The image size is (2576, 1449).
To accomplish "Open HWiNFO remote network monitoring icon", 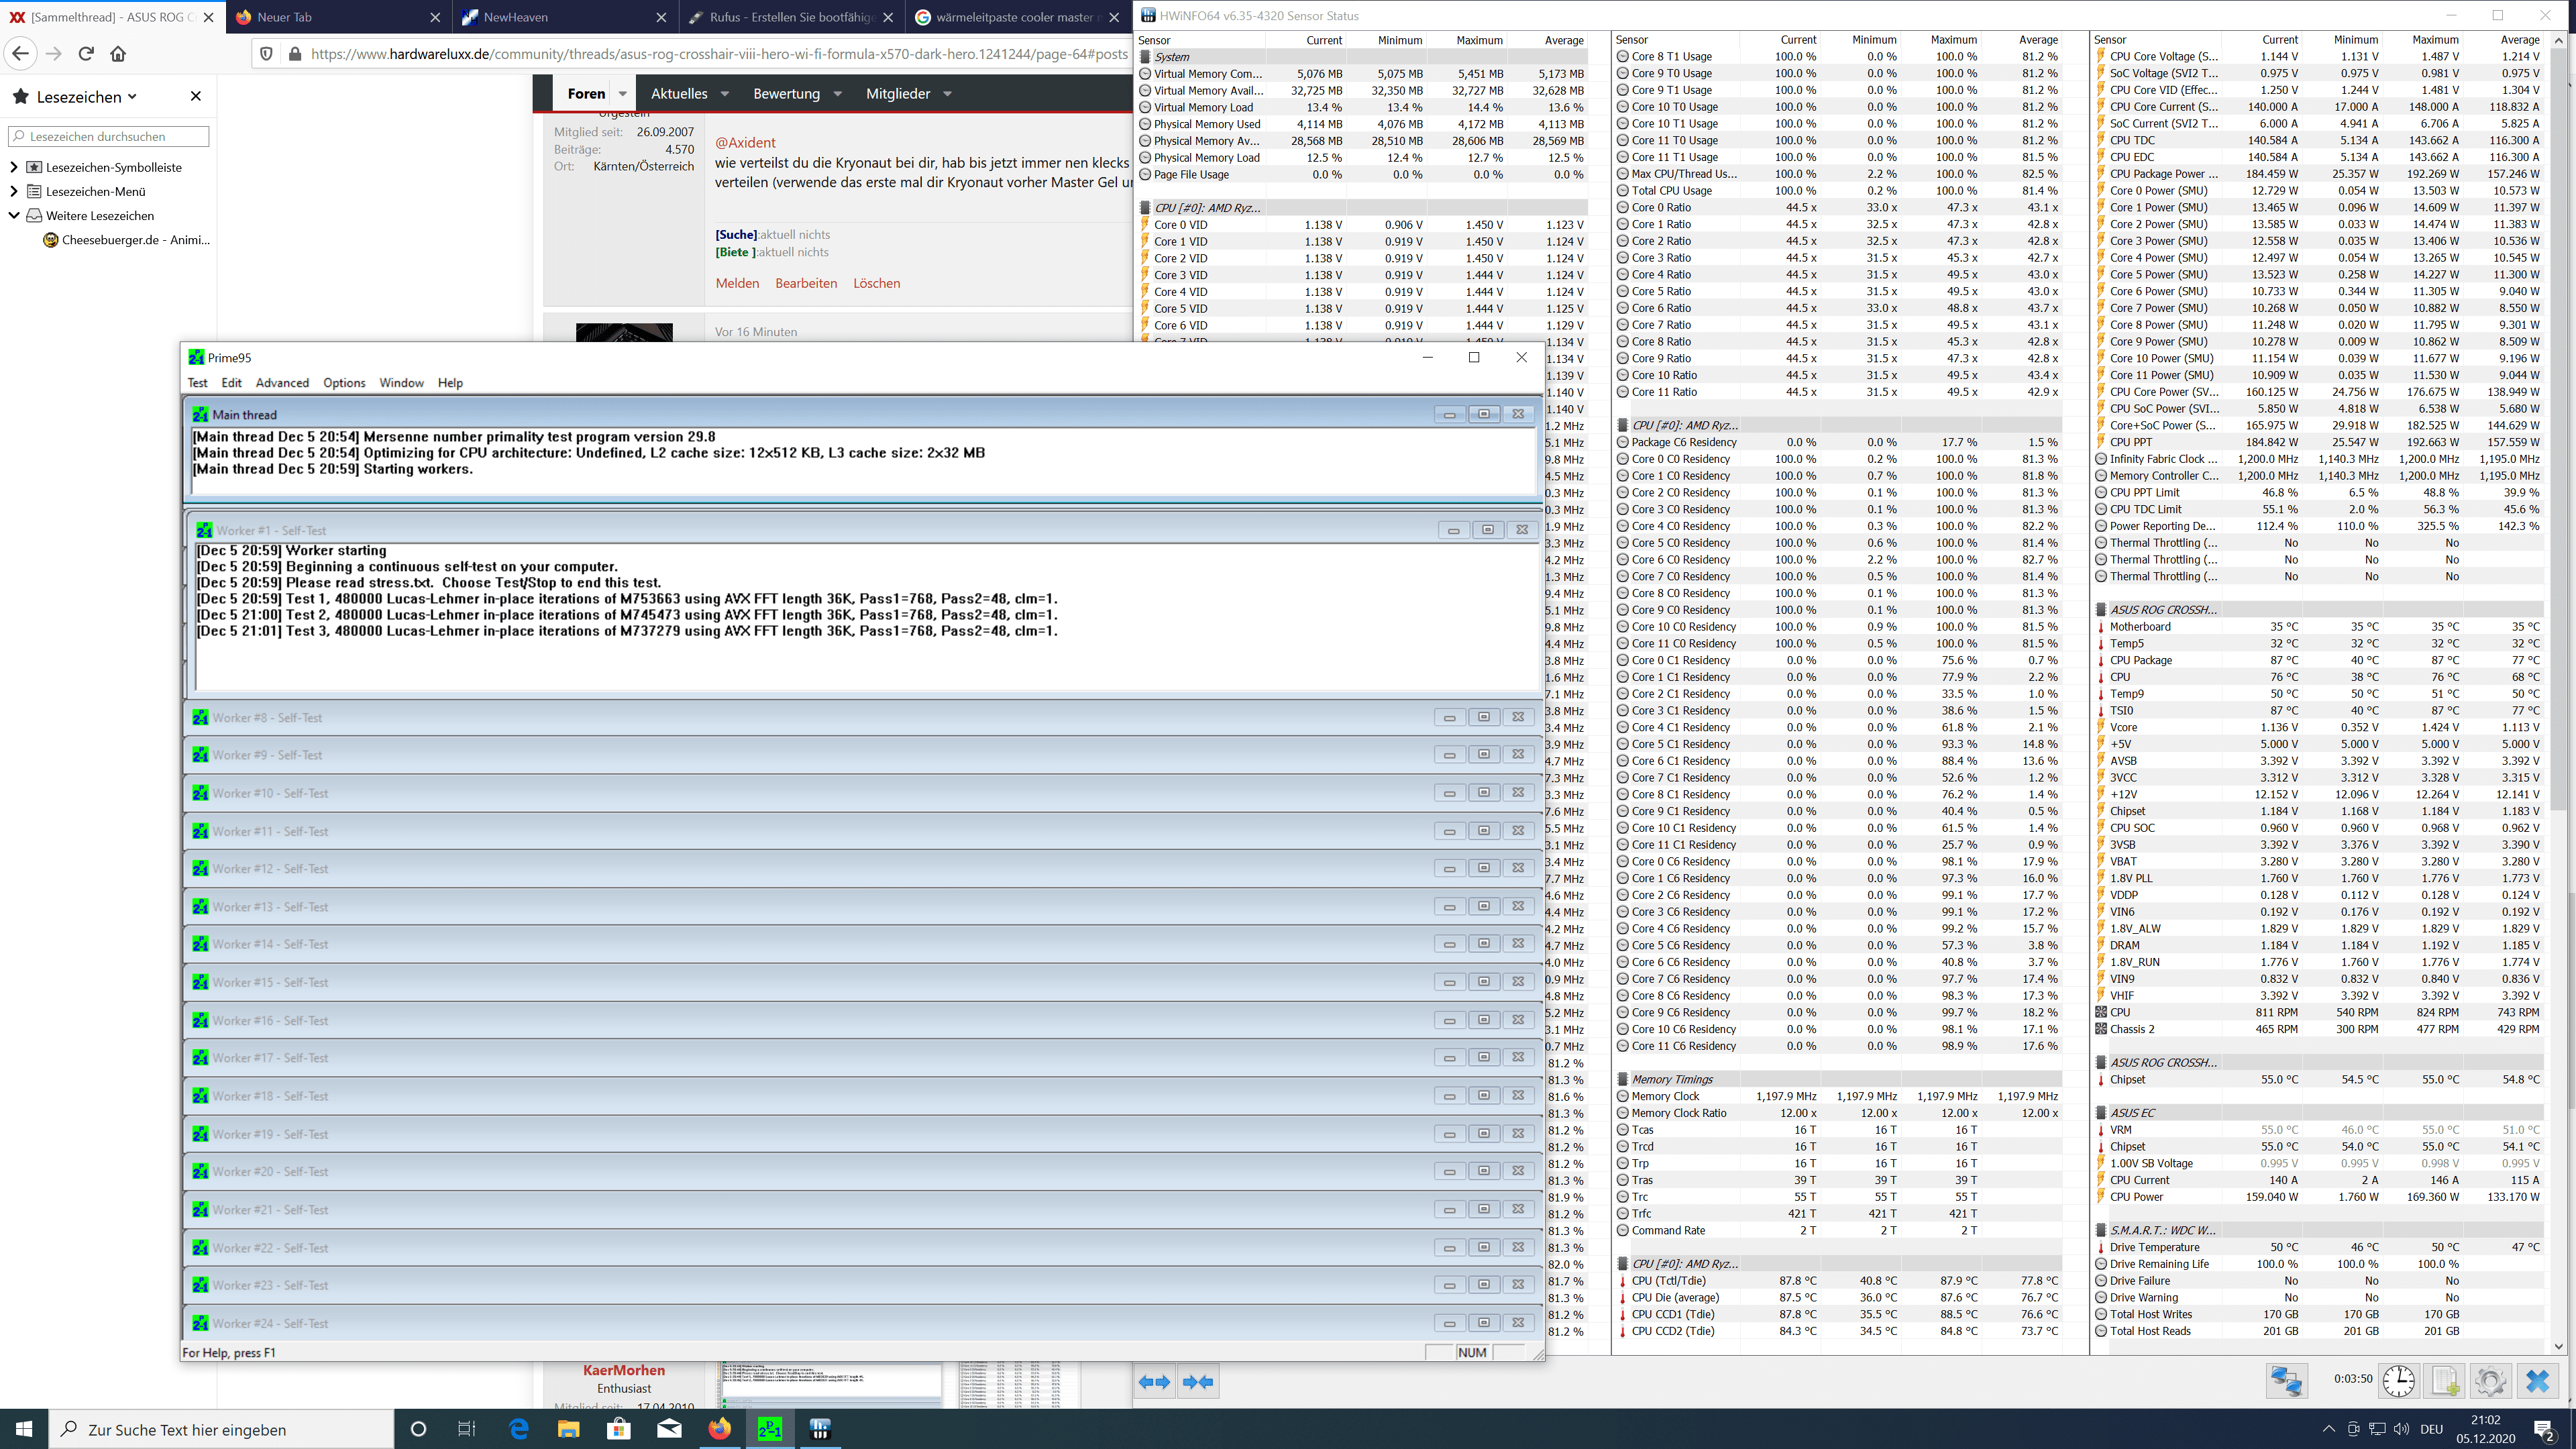I will [x=2286, y=1381].
